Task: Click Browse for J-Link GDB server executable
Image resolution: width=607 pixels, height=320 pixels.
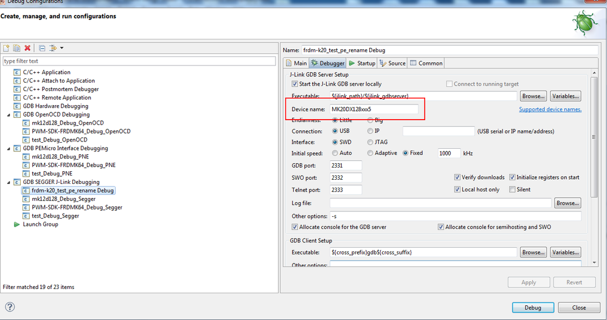Action: [533, 96]
